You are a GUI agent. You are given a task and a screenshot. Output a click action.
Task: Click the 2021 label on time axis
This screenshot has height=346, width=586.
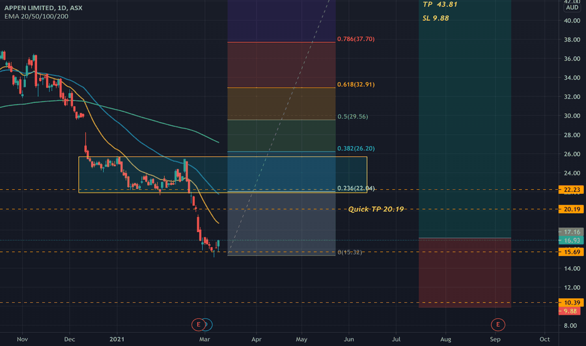point(117,339)
